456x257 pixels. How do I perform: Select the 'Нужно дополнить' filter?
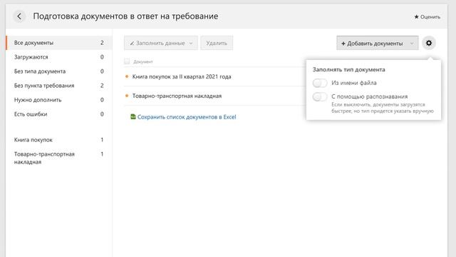click(58, 100)
